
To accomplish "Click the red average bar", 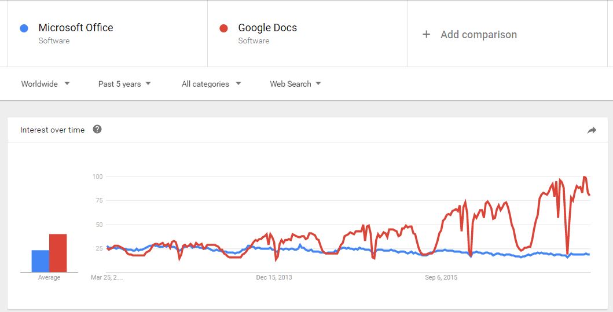I will point(58,253).
